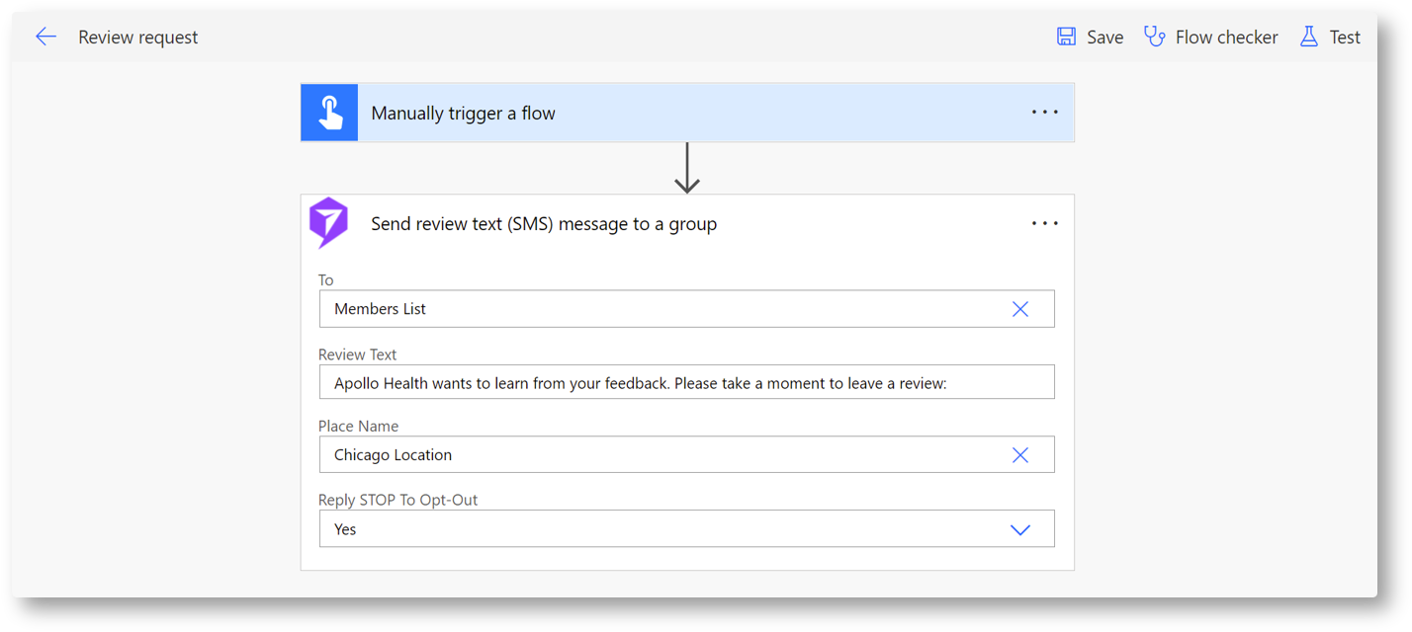Expand the Manually trigger a flow title
Viewport: 1412px width, 632px height.
point(463,114)
